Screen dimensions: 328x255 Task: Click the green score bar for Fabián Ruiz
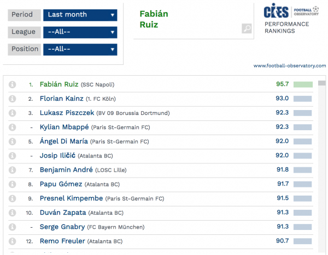303,85
